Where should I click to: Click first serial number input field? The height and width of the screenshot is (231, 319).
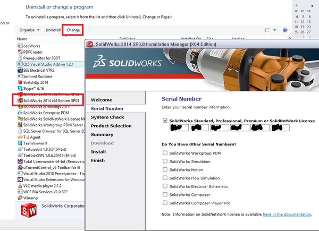[x=179, y=127]
